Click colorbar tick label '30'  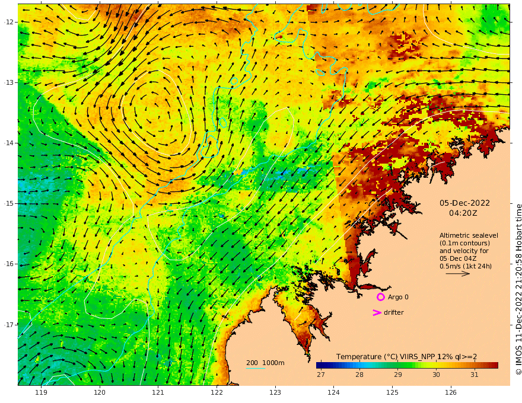point(436,375)
